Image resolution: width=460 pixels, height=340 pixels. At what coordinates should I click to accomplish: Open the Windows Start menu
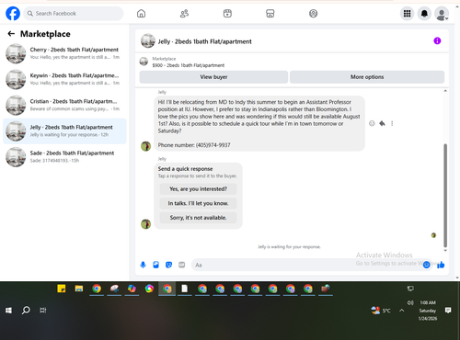[8, 311]
